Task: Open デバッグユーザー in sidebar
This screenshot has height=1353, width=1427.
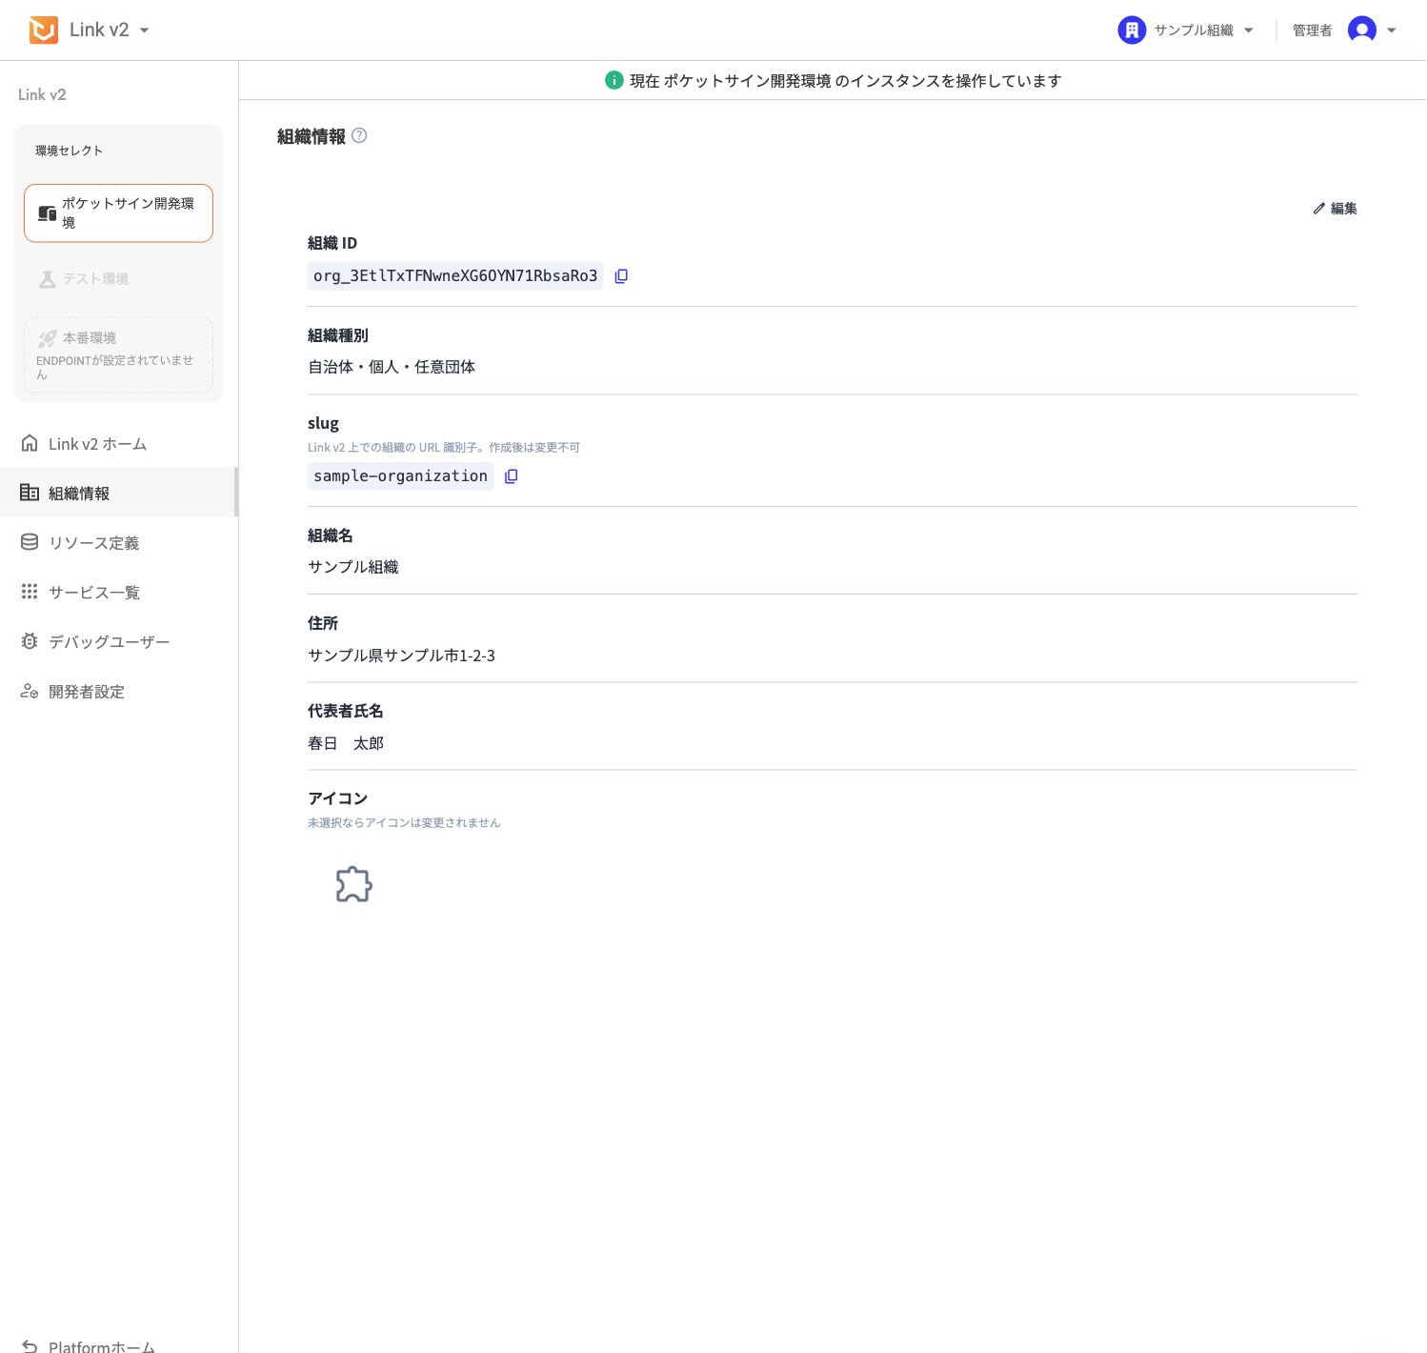Action: tap(118, 642)
